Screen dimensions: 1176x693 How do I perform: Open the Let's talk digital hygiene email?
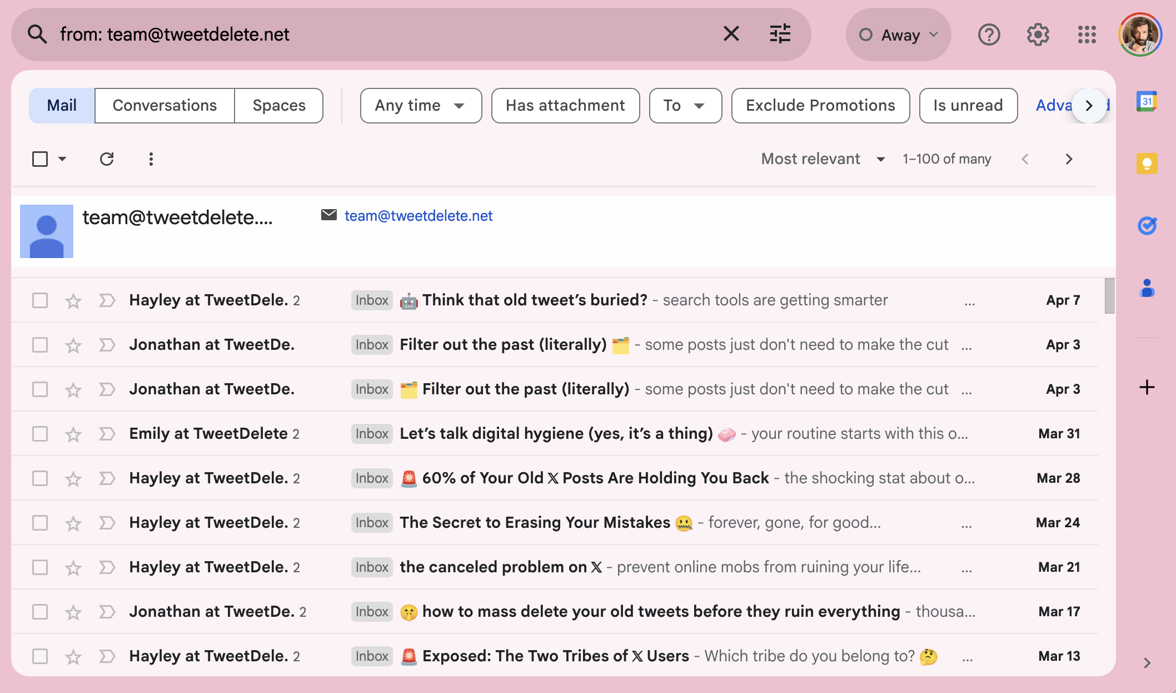click(555, 434)
